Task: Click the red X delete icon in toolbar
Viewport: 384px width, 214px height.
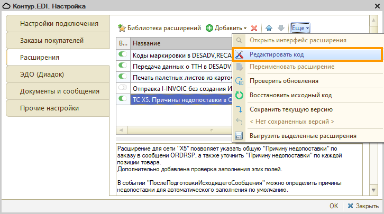Action: [254, 27]
